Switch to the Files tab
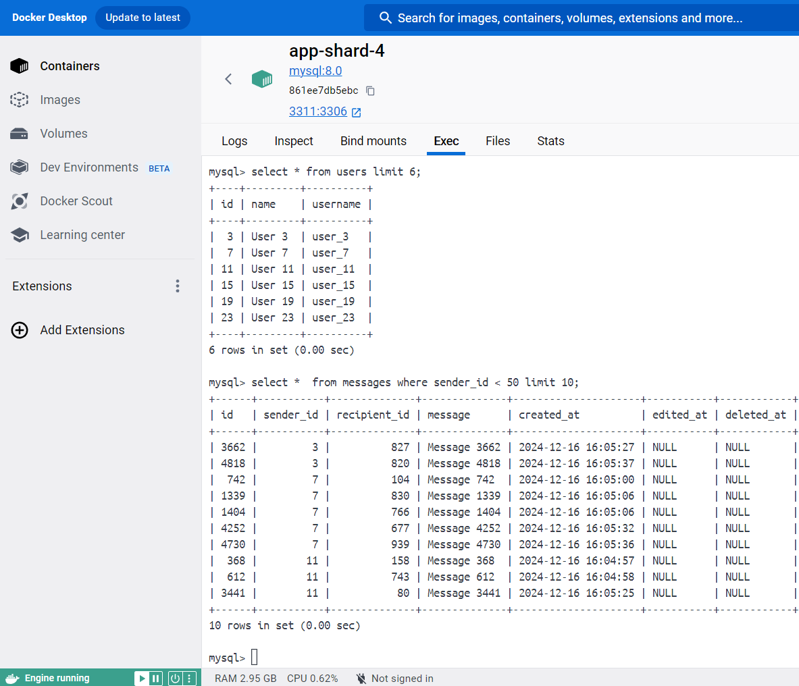This screenshot has width=799, height=686. 498,141
